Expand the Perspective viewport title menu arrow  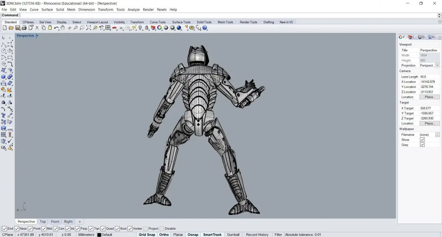(x=37, y=36)
